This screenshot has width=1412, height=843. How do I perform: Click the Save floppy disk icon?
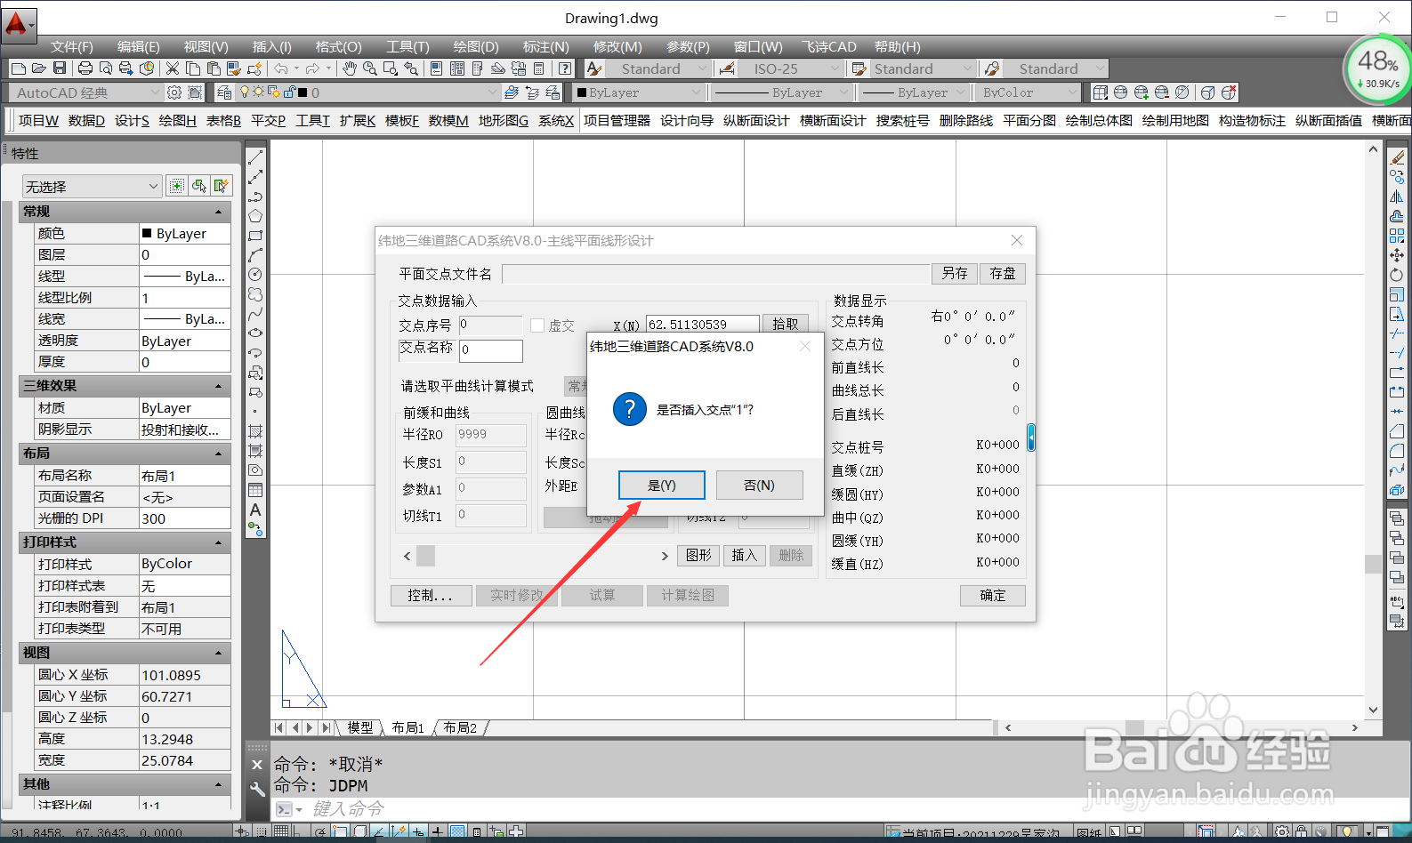click(x=59, y=68)
